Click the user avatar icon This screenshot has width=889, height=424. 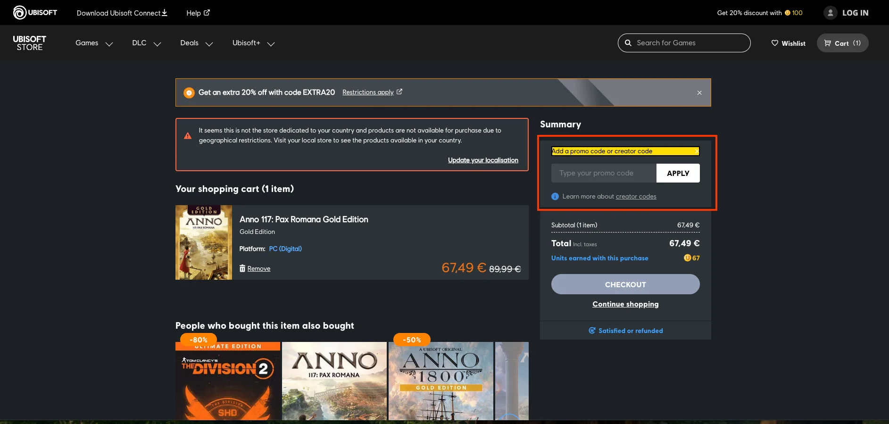click(x=831, y=13)
